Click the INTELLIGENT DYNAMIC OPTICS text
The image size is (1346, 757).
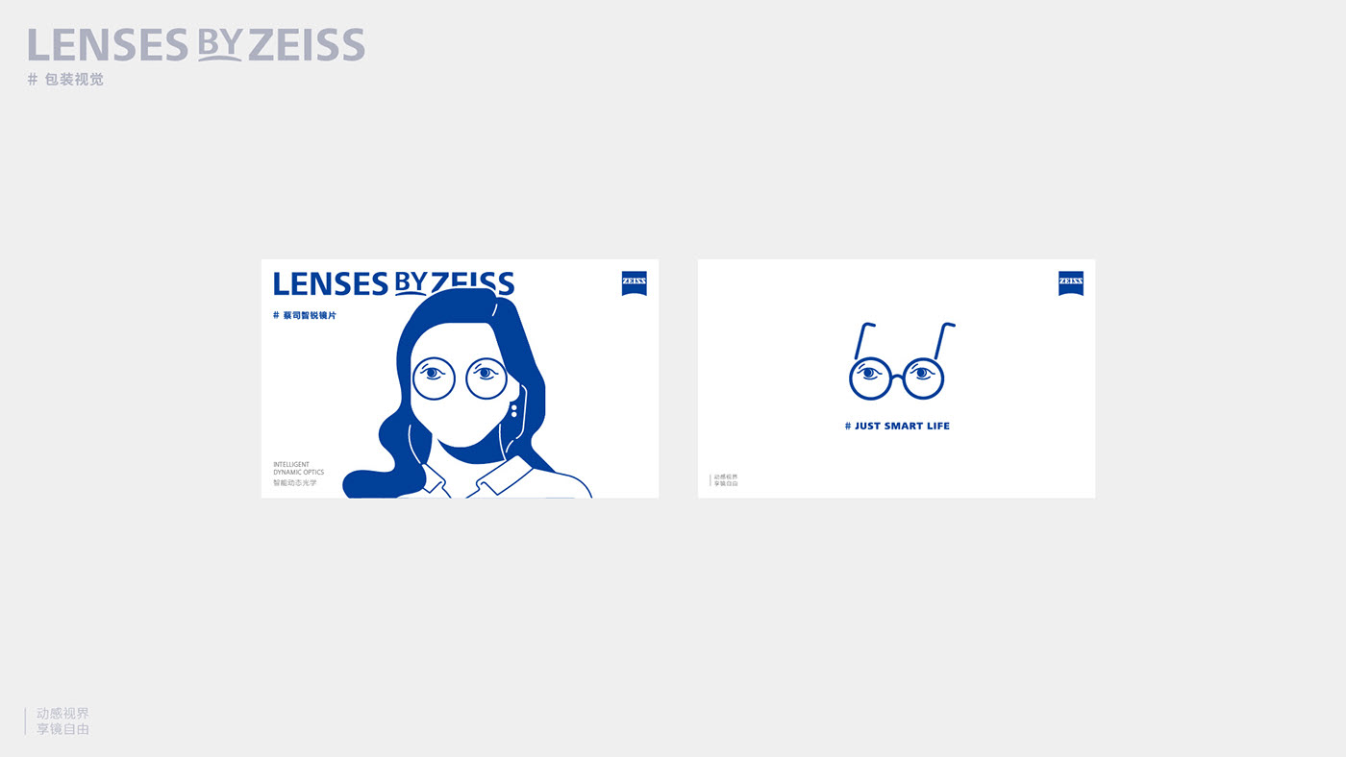click(x=299, y=469)
